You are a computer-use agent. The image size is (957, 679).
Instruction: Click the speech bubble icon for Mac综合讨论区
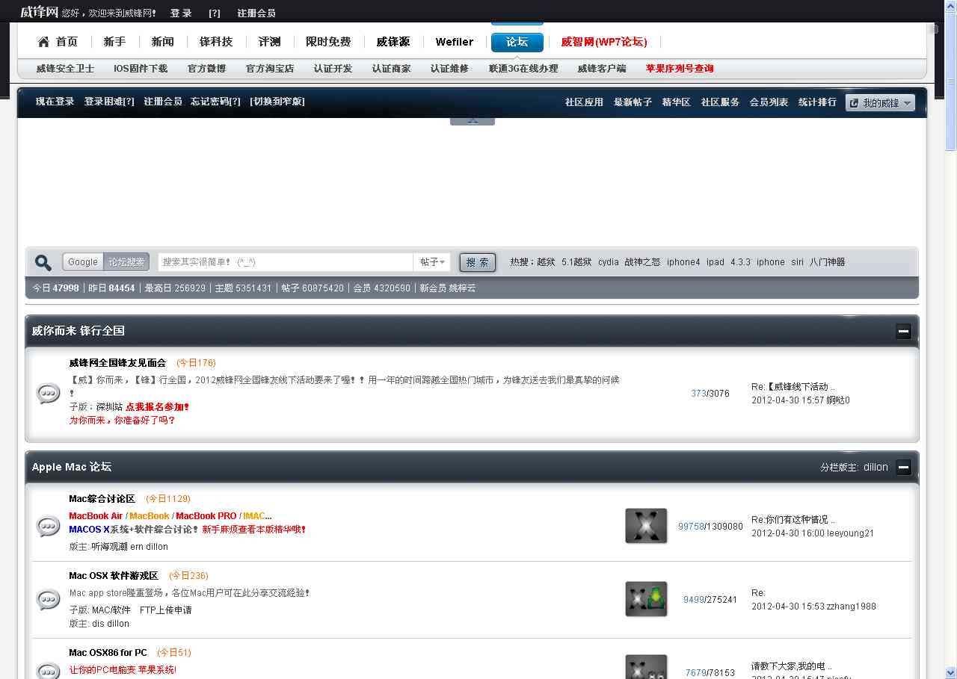(x=49, y=526)
